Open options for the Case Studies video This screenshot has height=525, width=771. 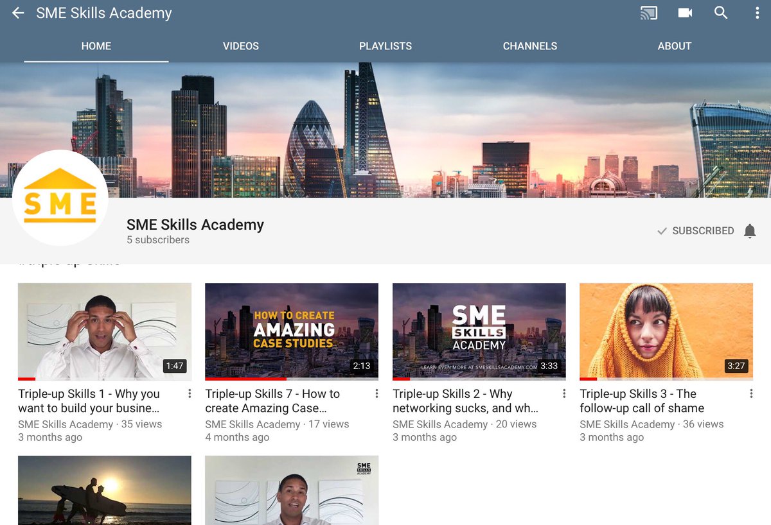[376, 393]
